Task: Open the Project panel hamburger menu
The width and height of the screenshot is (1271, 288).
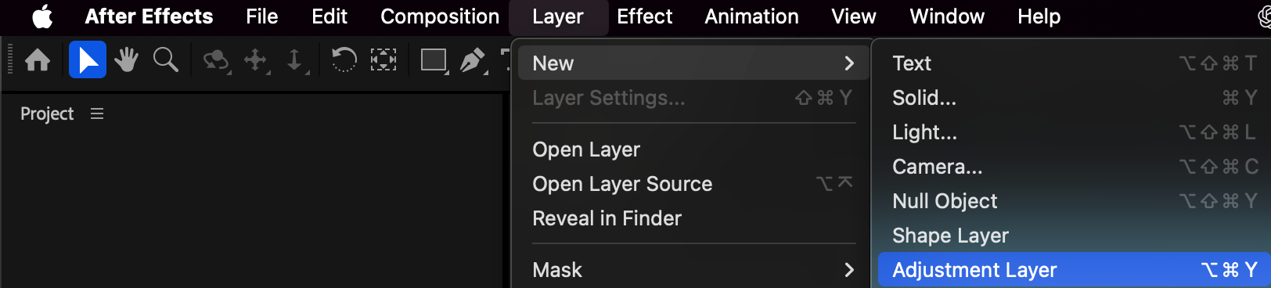Action: [x=97, y=114]
